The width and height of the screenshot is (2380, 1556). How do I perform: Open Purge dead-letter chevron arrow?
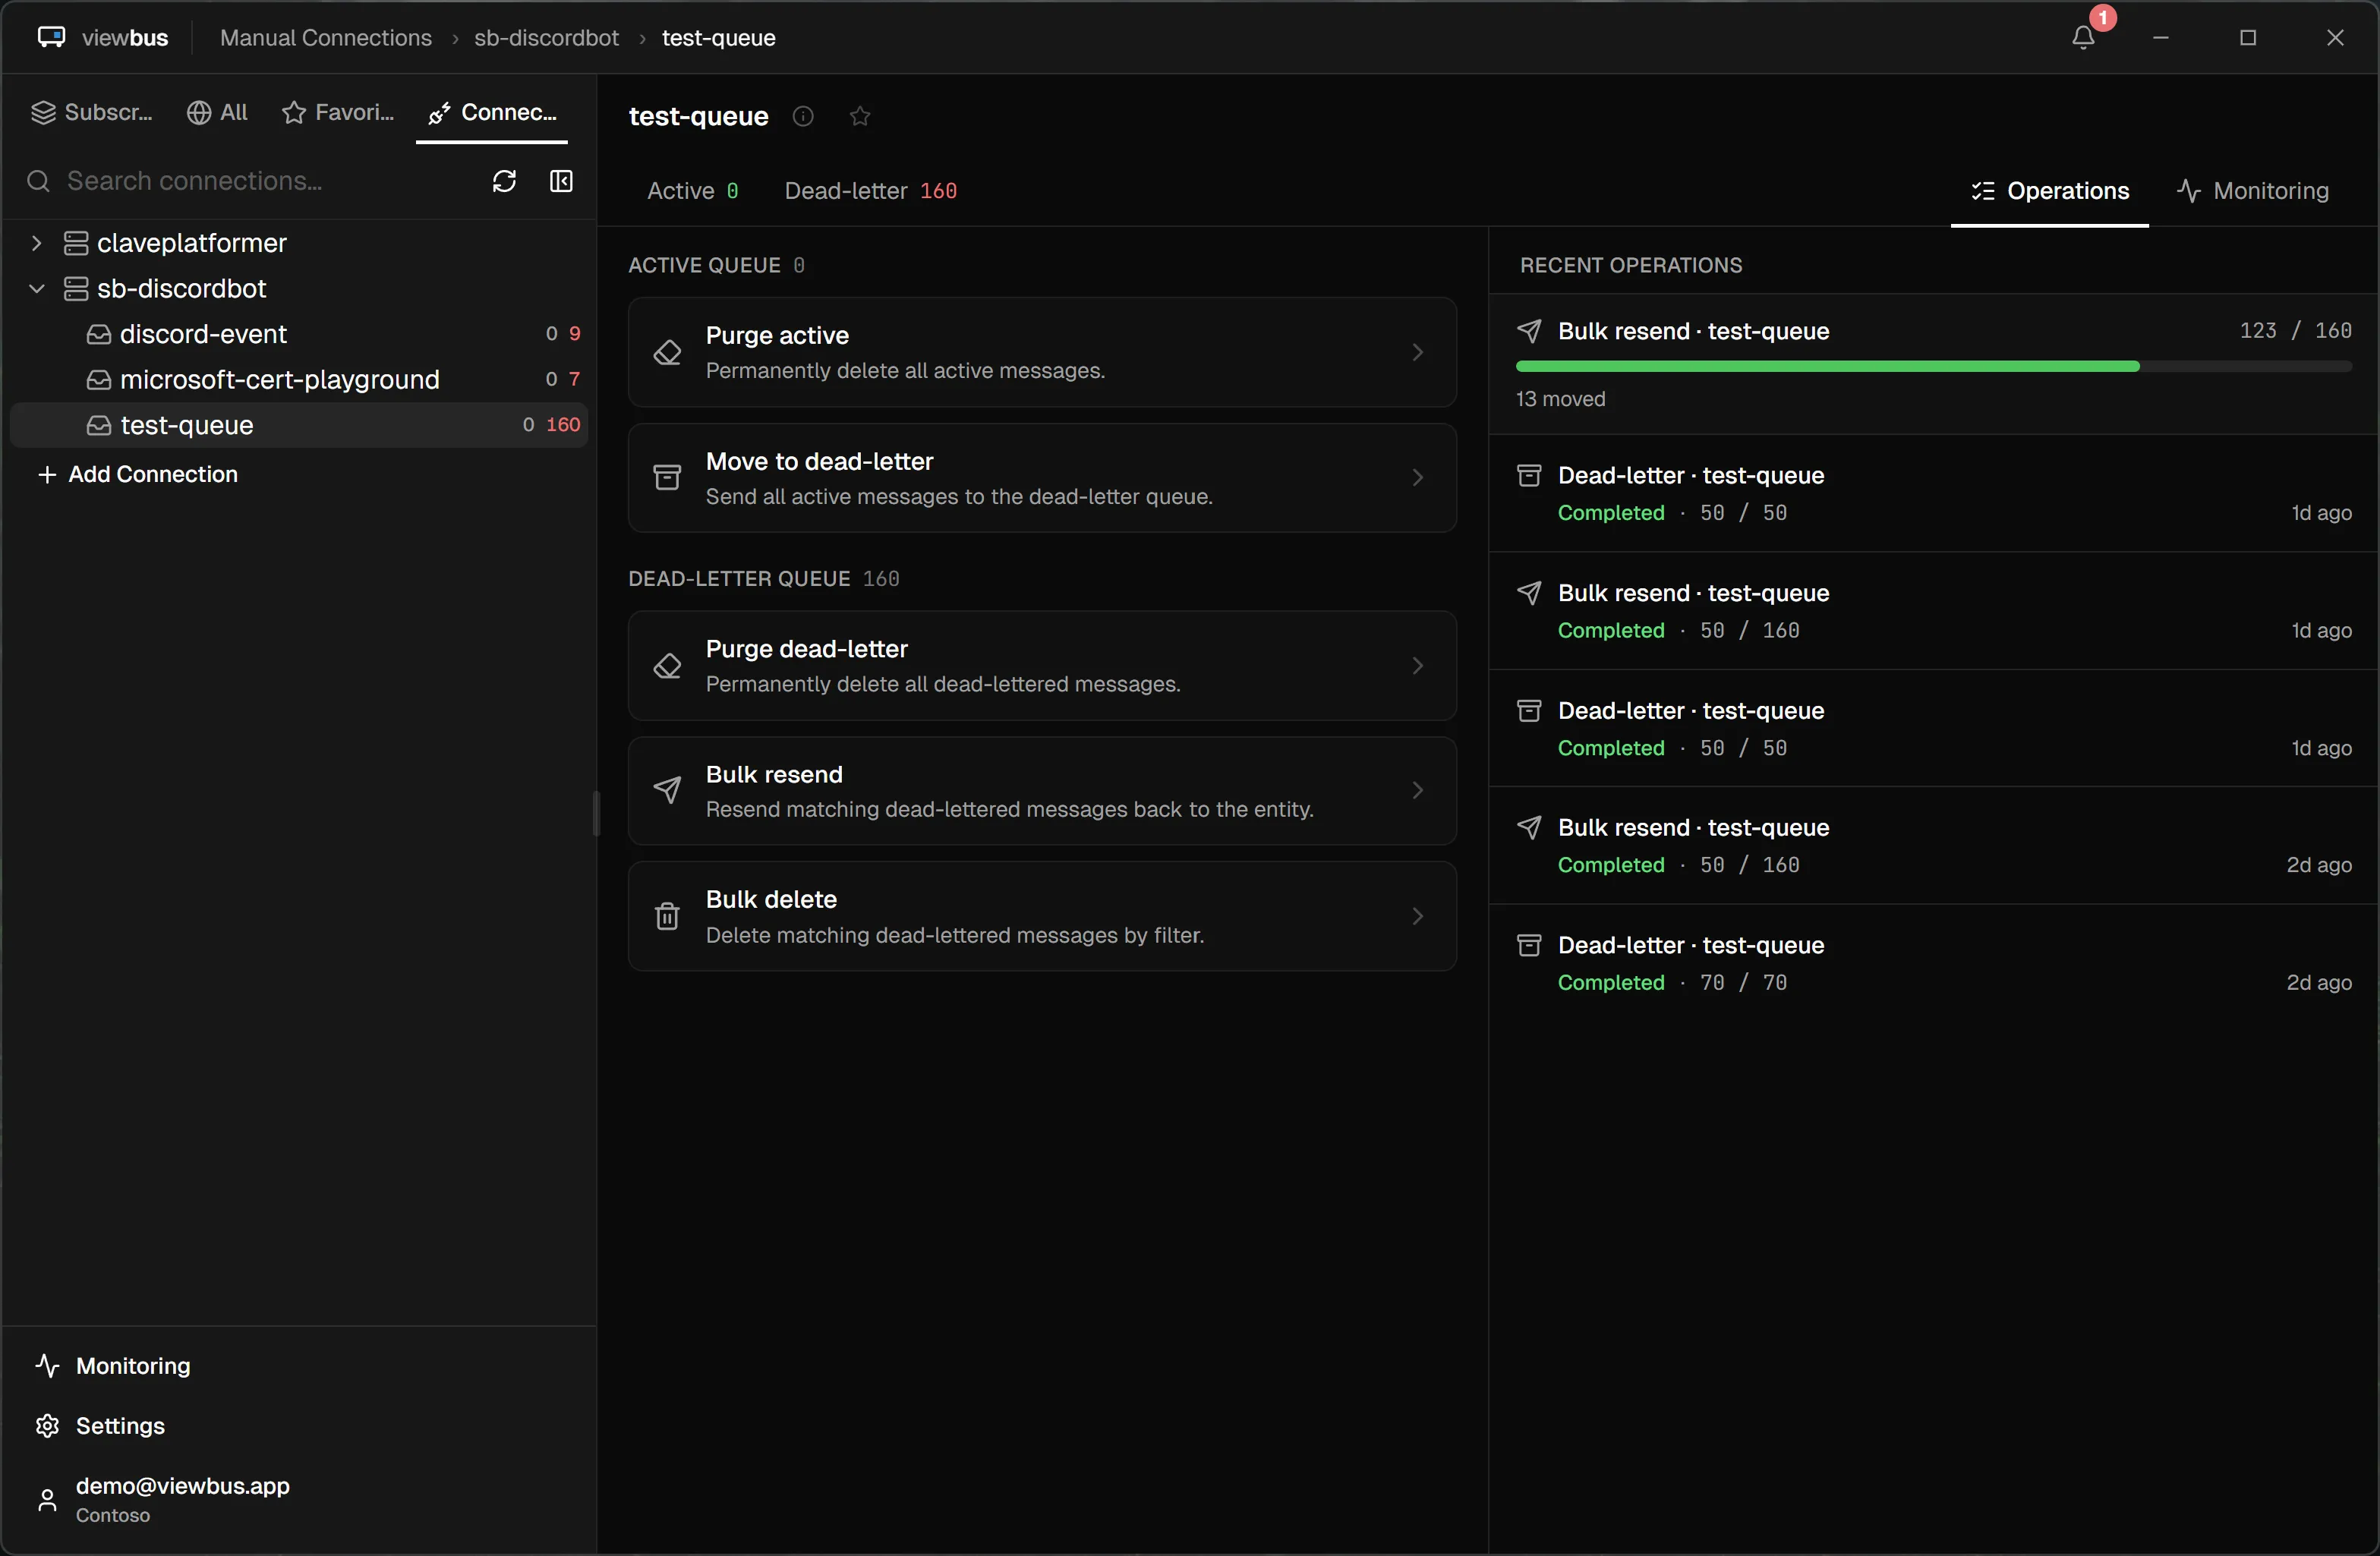point(1417,666)
